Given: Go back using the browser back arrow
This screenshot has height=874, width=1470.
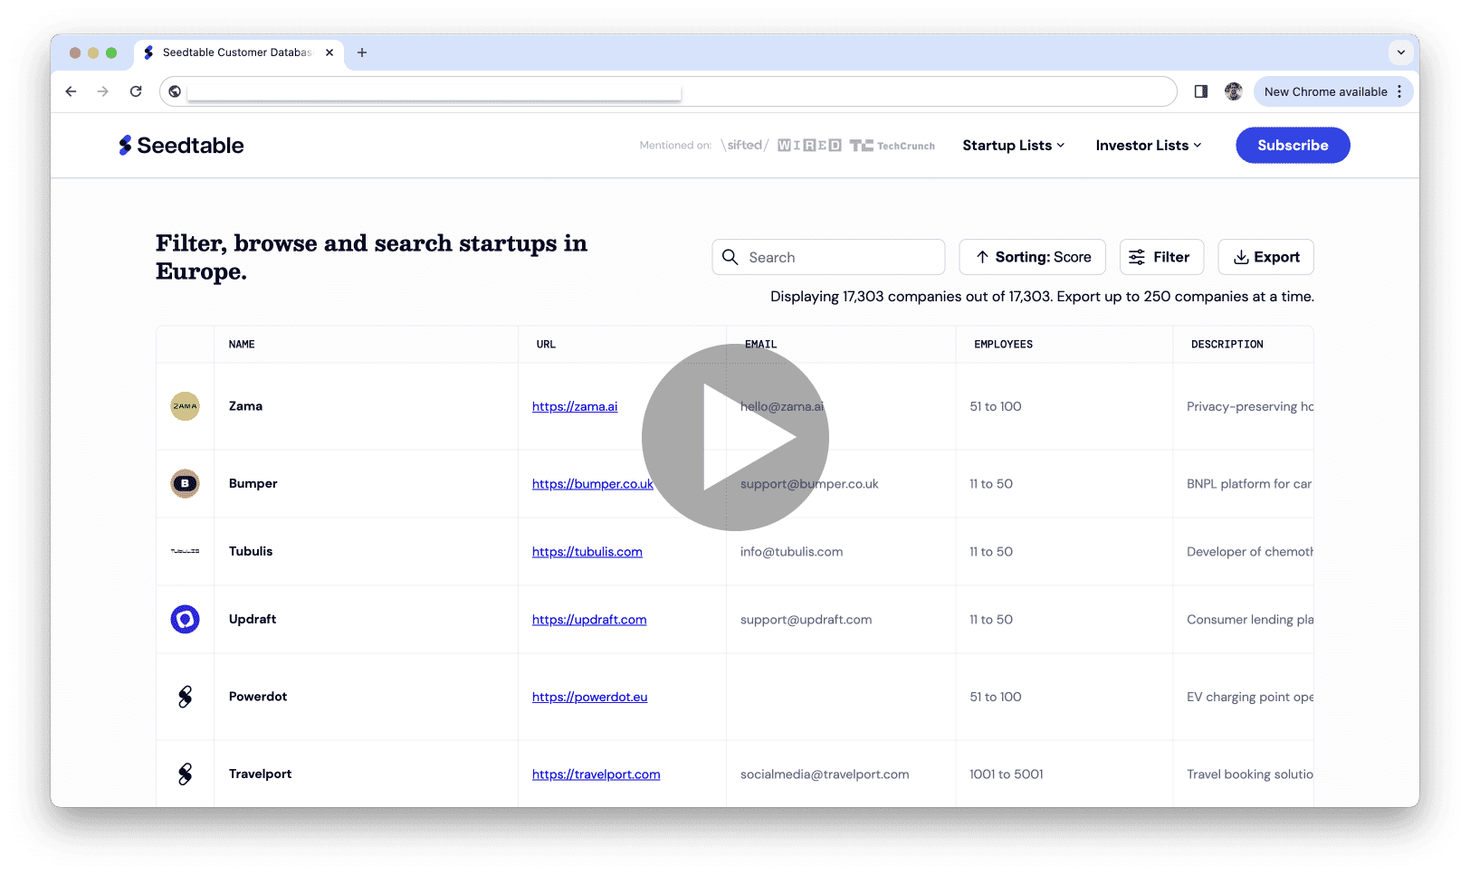Looking at the screenshot, I should pyautogui.click(x=71, y=91).
